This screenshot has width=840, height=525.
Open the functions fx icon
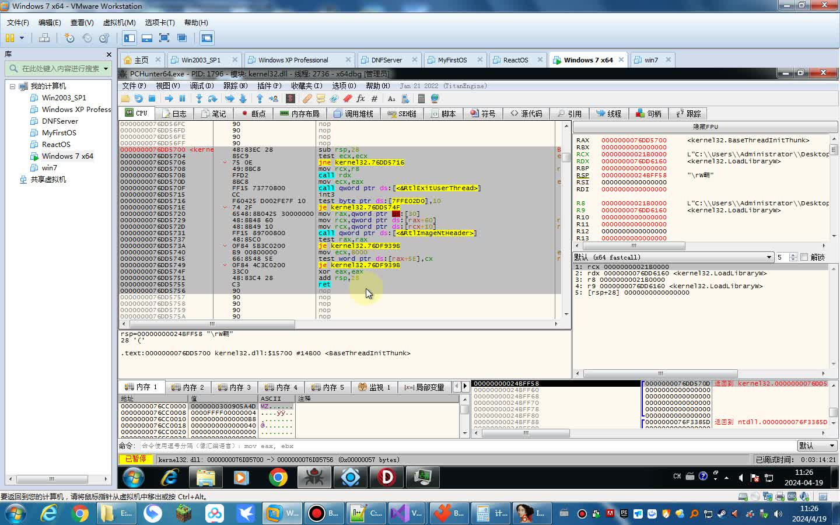coord(360,99)
